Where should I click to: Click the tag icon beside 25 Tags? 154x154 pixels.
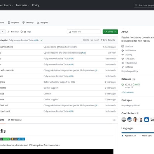coord(22,31)
